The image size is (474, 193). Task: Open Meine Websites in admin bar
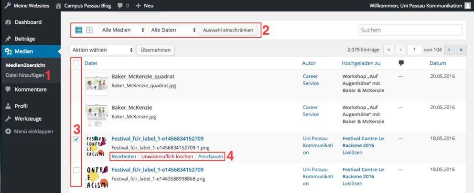(32, 6)
